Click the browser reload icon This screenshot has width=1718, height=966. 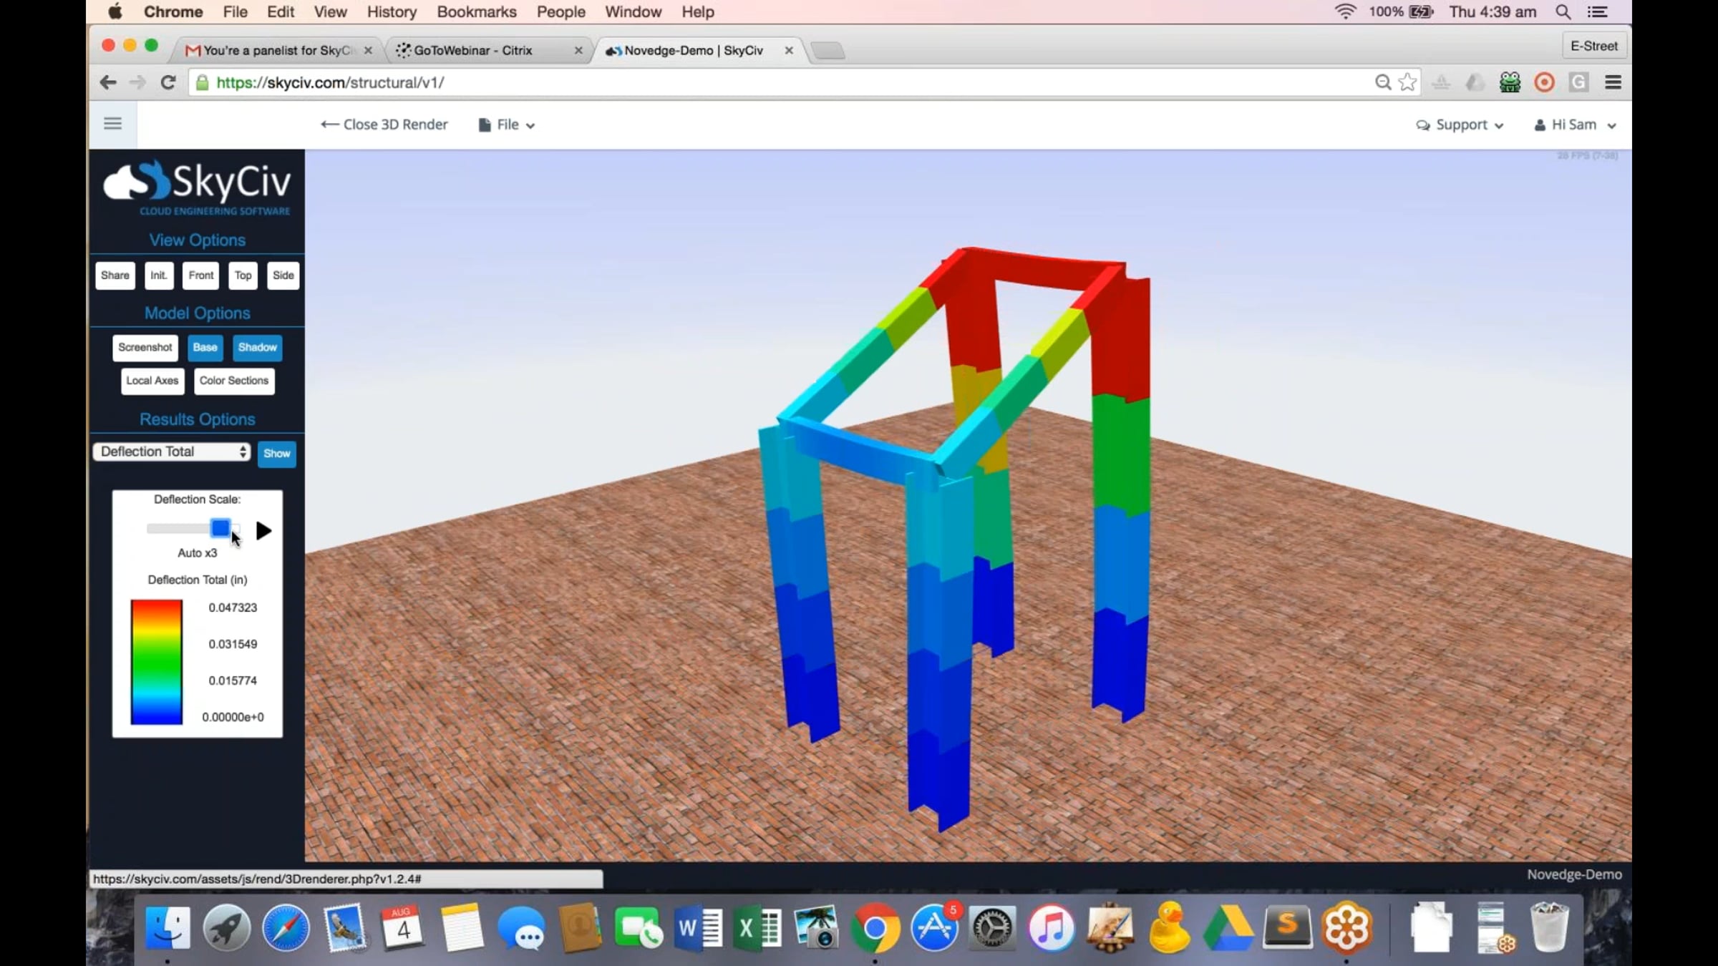(x=168, y=82)
